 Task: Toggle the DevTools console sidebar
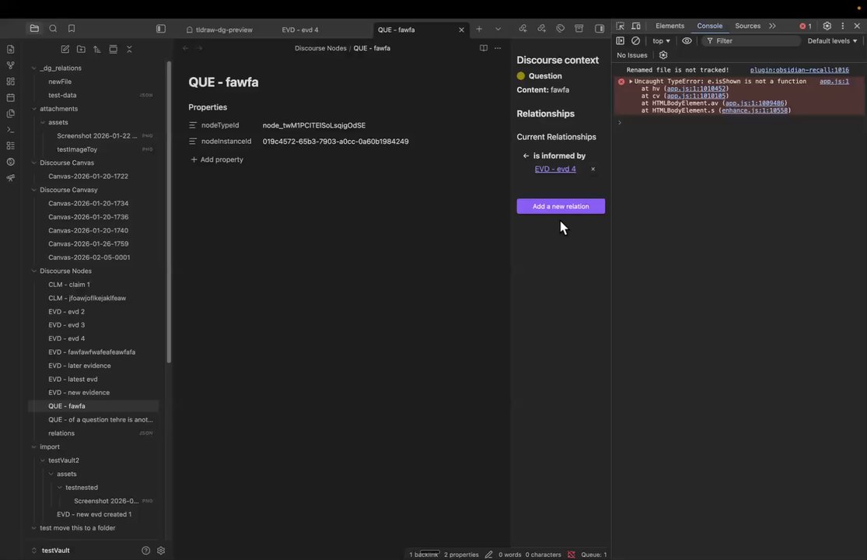point(621,41)
